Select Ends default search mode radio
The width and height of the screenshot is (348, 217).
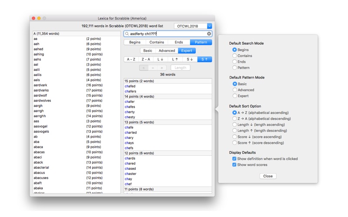click(234, 62)
